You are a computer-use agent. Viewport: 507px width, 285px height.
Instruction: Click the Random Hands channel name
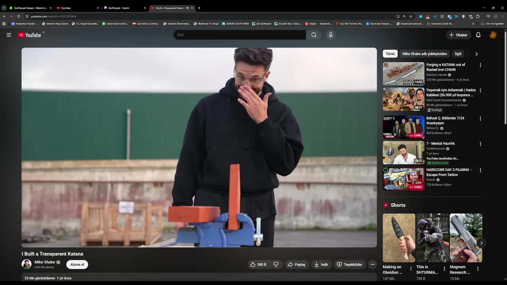pos(436,75)
